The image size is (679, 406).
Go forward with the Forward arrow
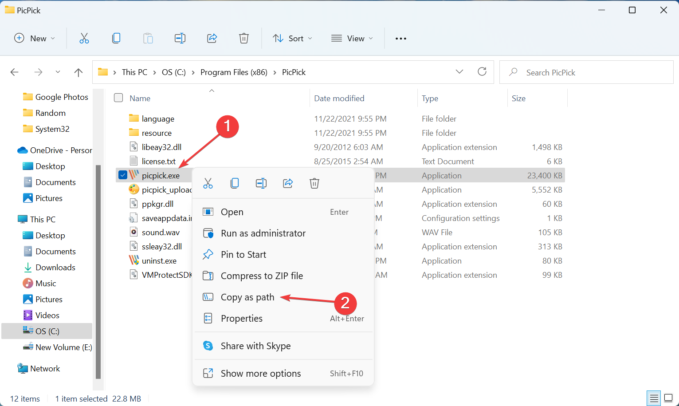tap(39, 72)
